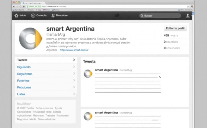The image size is (207, 128).
Task: Click the smart Argentina profile logo
Action: (x=31, y=38)
